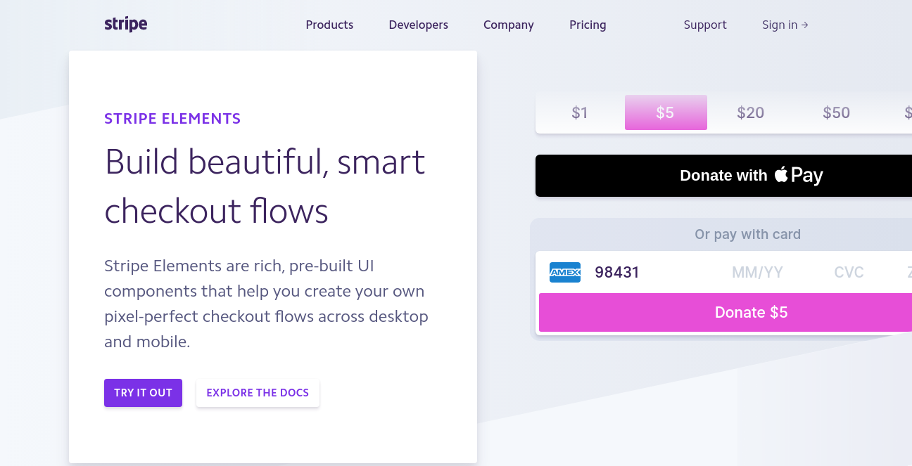The image size is (912, 466).
Task: Select the $5 donation amount
Action: pos(665,112)
